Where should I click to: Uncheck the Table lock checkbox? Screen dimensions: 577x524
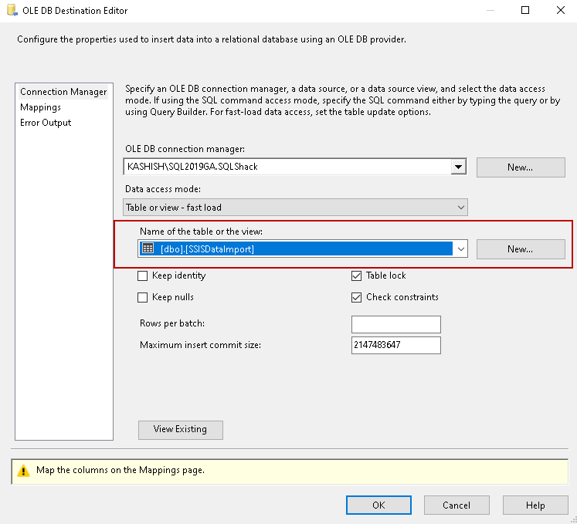click(x=356, y=276)
